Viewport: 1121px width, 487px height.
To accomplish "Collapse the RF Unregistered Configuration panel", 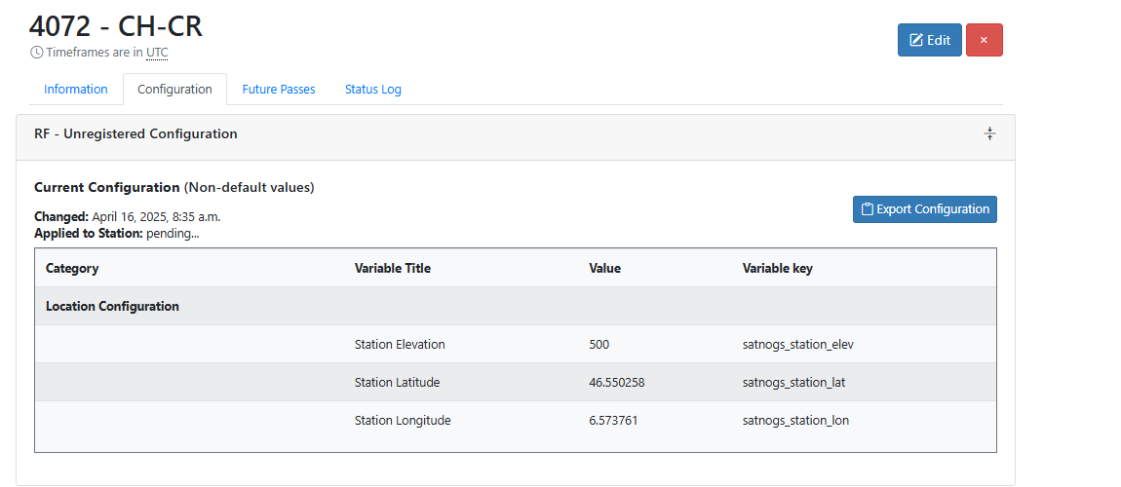I will point(989,133).
